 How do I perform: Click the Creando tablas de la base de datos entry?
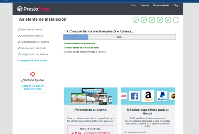81,48
